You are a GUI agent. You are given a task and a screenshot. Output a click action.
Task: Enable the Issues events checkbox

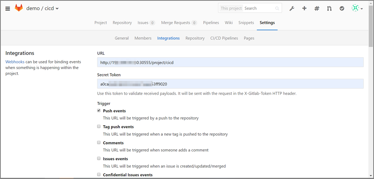(x=99, y=158)
